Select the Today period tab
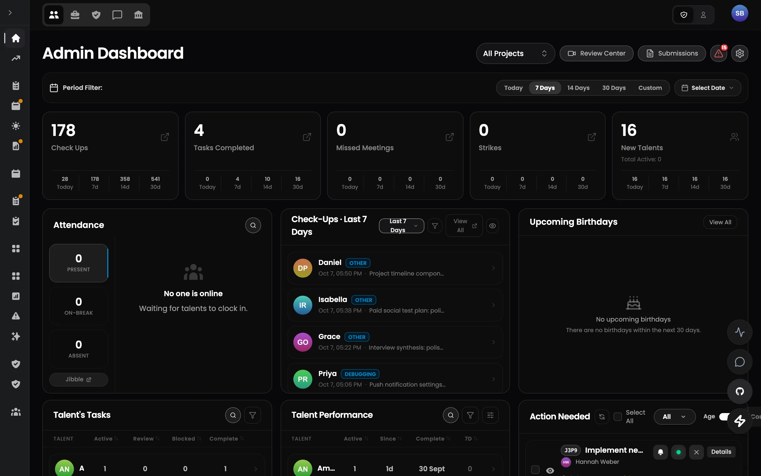The width and height of the screenshot is (761, 476). [x=513, y=88]
